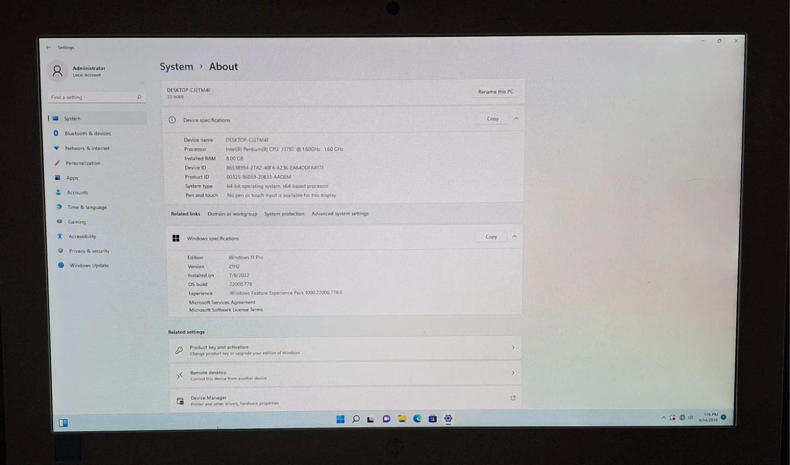
Task: Click the Device specifications info icon
Action: coord(172,120)
